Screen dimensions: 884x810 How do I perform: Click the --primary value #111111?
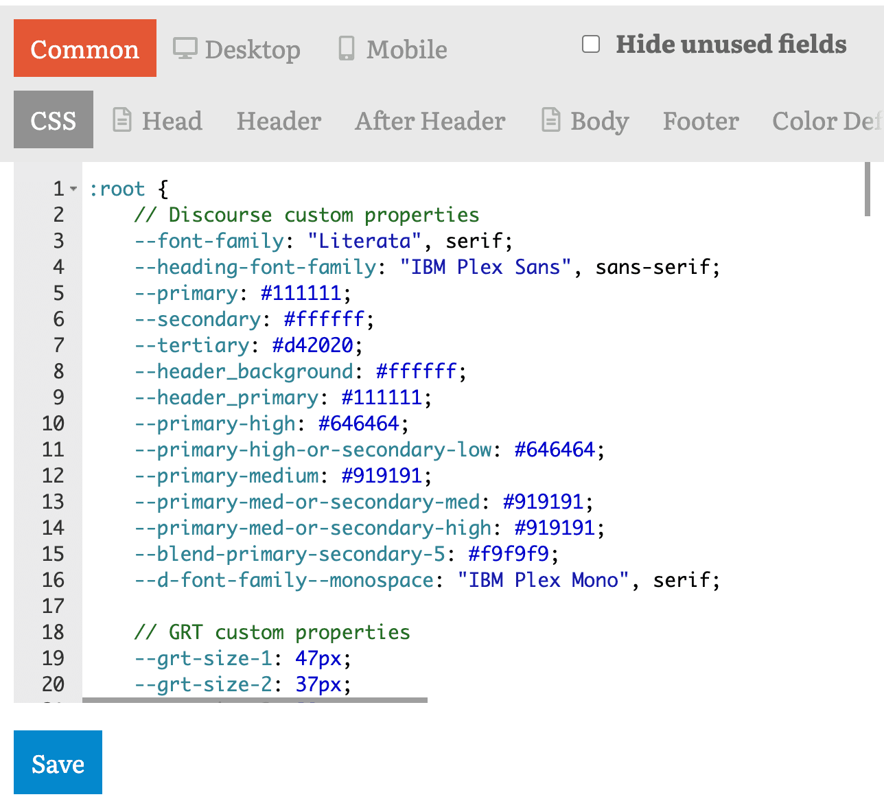pyautogui.click(x=301, y=293)
